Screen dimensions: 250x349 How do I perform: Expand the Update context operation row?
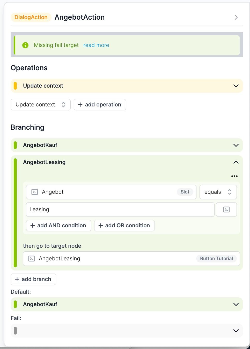[127, 86]
